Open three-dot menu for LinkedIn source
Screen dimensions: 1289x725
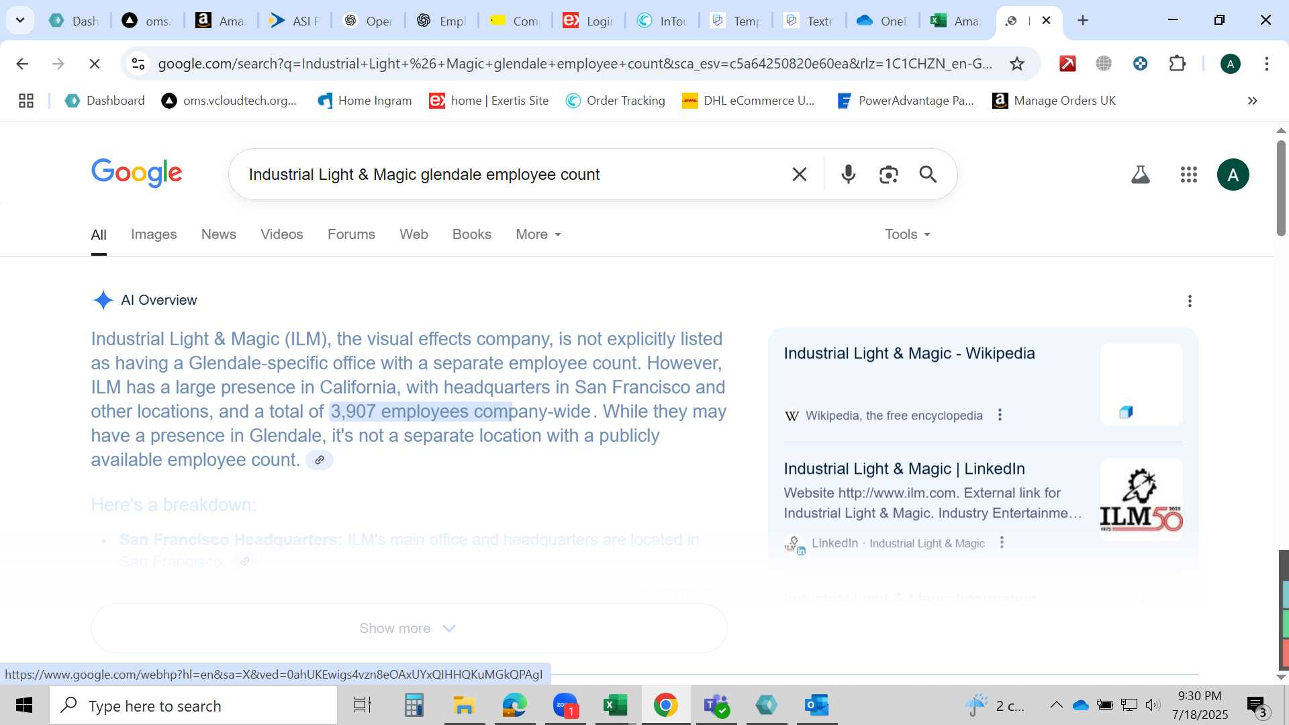coord(1002,542)
